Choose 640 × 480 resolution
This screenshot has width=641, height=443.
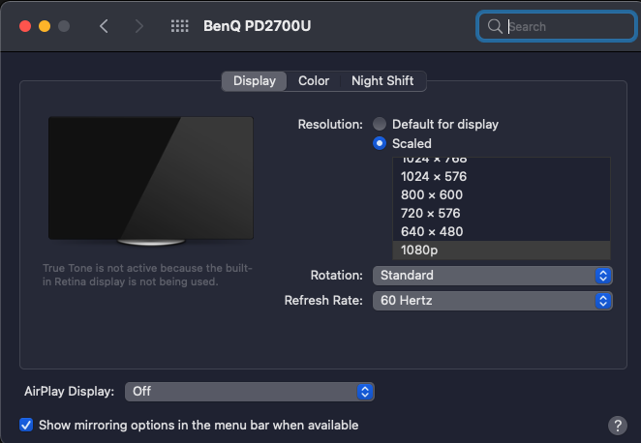coord(502,231)
